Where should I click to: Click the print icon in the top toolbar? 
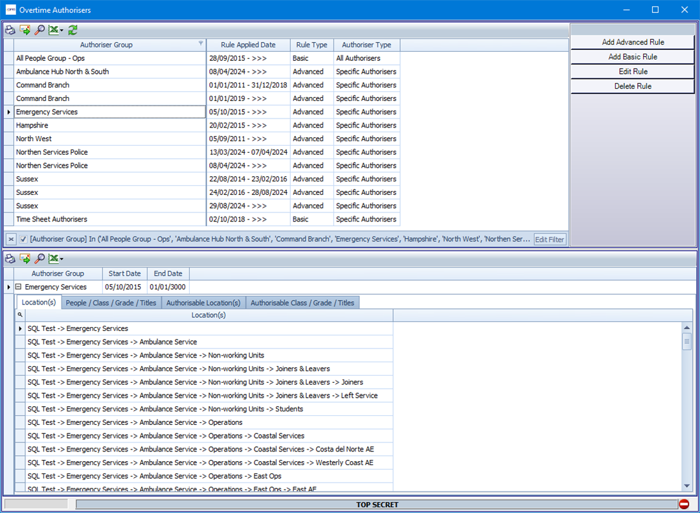tap(10, 30)
